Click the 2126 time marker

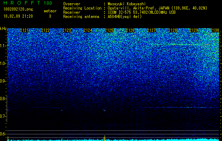130,30
